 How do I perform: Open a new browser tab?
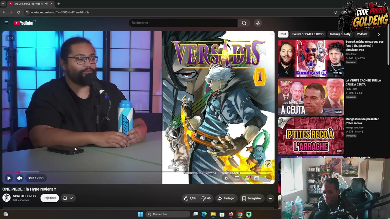click(58, 4)
